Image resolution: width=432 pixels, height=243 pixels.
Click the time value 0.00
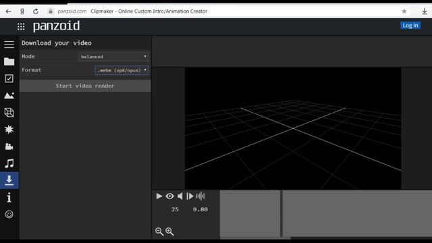pyautogui.click(x=200, y=209)
